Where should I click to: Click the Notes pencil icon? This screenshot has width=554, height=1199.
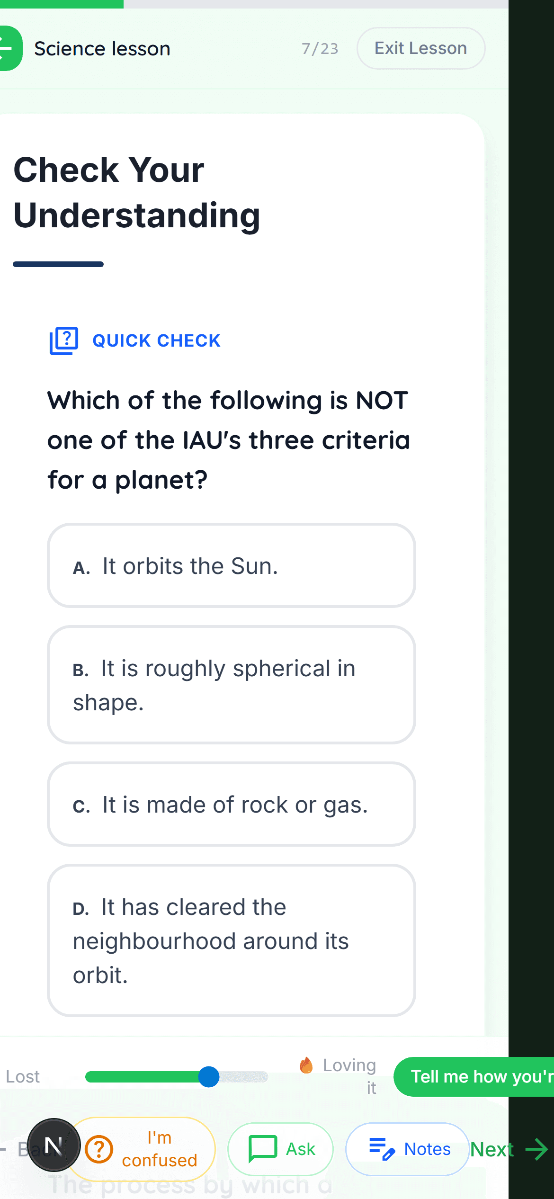(382, 1149)
